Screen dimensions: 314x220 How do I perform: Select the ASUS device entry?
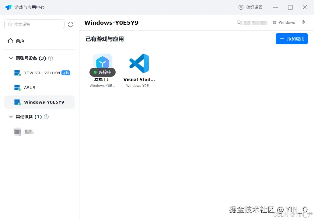pyautogui.click(x=30, y=87)
